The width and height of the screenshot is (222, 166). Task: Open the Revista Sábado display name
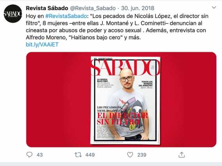tap(47, 8)
